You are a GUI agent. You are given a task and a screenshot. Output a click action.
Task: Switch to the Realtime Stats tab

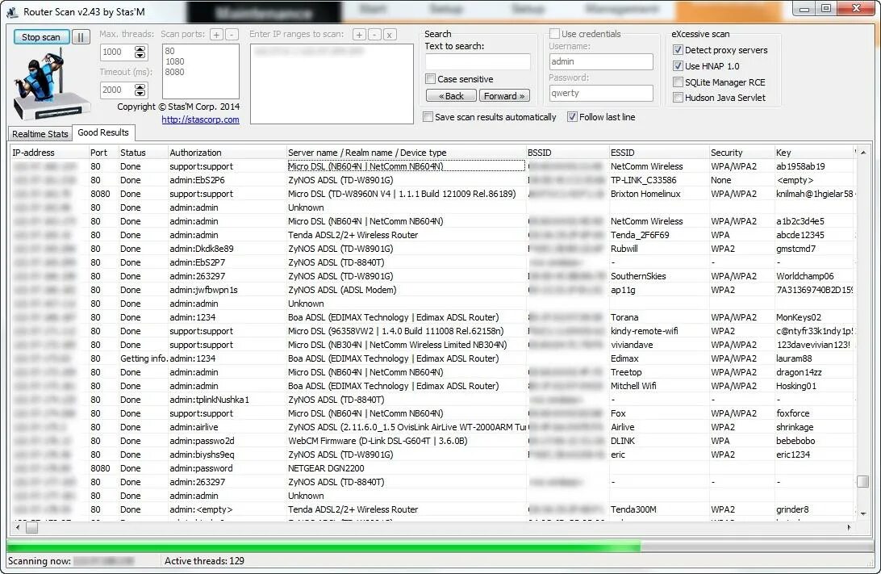click(x=40, y=134)
